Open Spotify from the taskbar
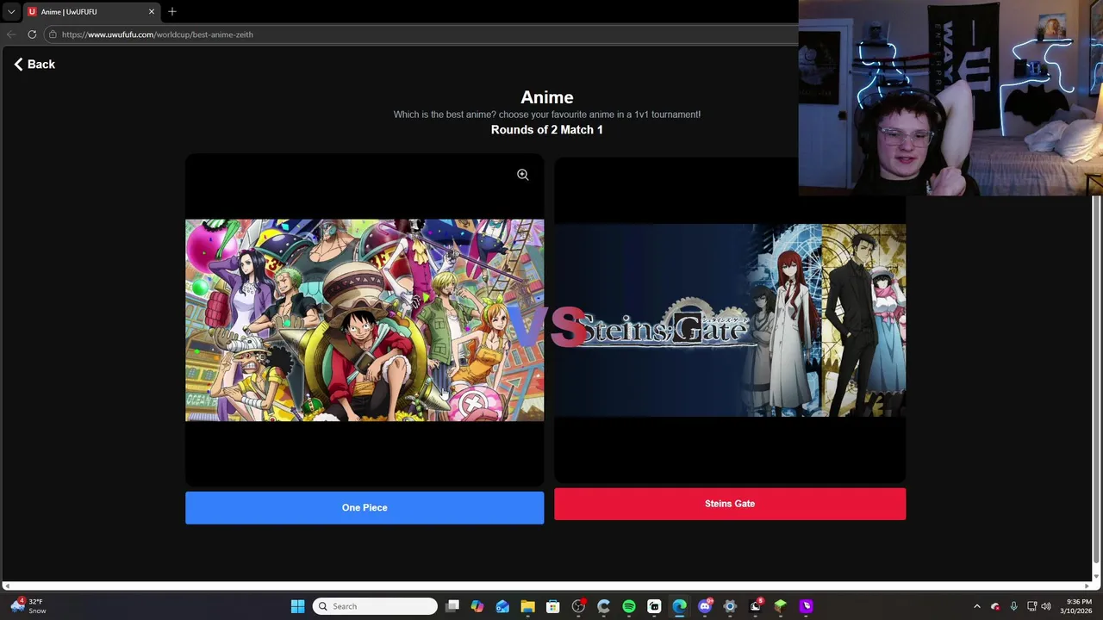1103x620 pixels. point(629,606)
